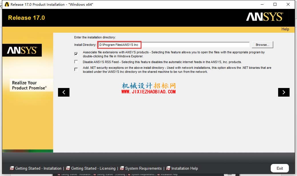Open Getting Started - Licensing link
This screenshot has height=176, width=297.
click(93, 169)
